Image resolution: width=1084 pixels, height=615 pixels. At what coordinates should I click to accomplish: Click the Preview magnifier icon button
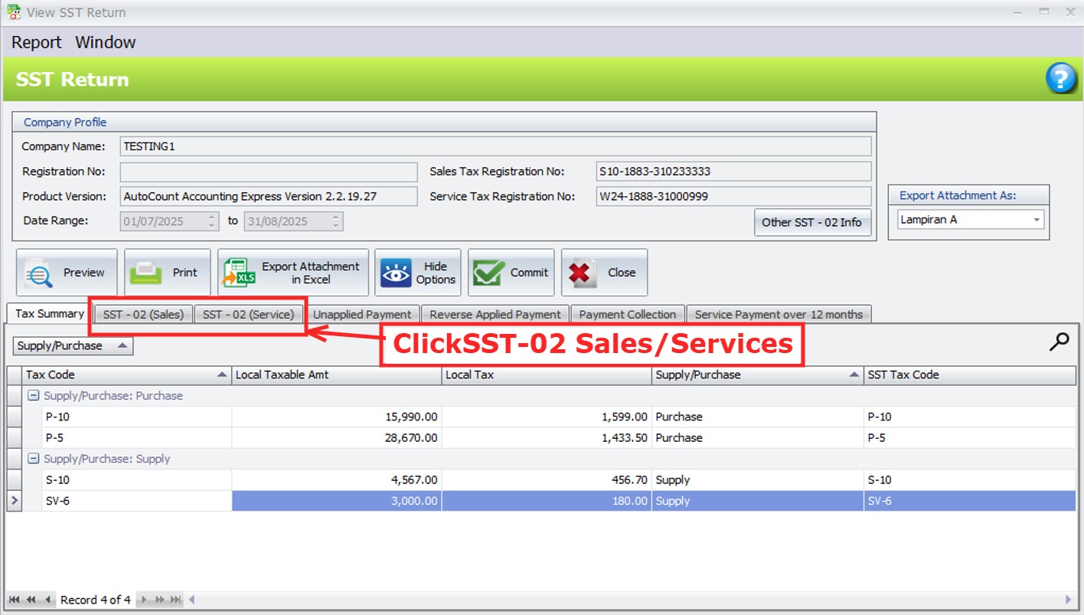[38, 273]
